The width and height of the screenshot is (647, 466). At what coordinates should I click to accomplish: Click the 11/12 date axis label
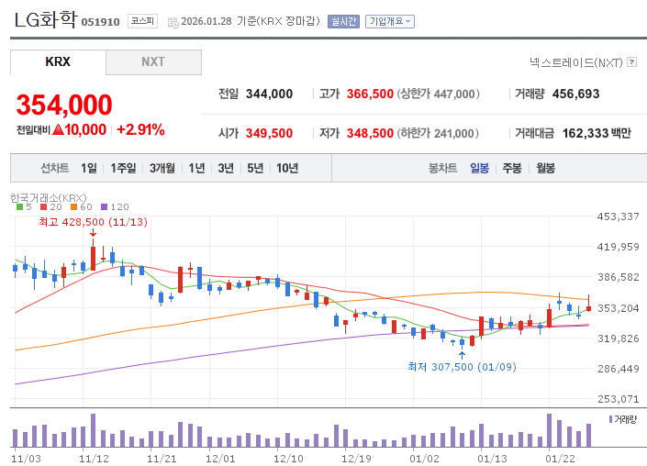94,459
